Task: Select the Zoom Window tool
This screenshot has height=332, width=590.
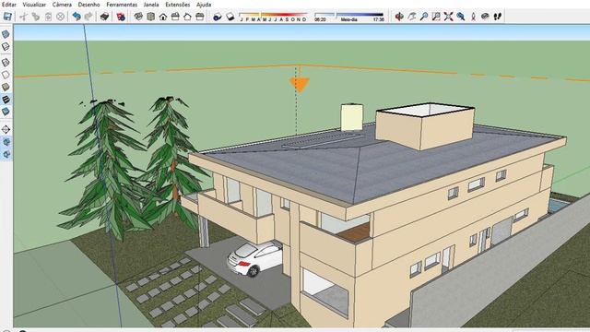Action: click(x=436, y=17)
